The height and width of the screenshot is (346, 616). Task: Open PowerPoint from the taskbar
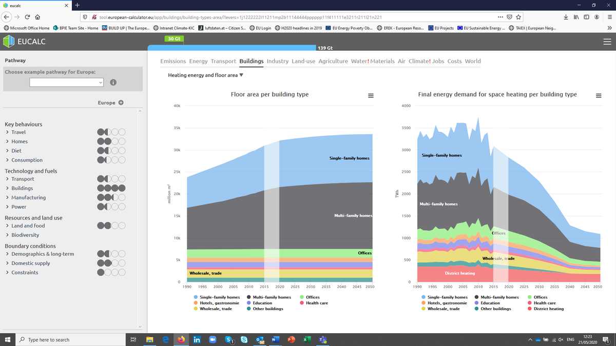(x=291, y=339)
